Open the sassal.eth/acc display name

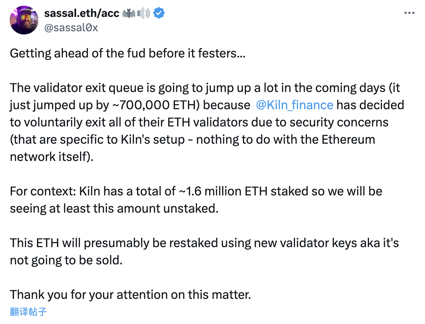(81, 13)
